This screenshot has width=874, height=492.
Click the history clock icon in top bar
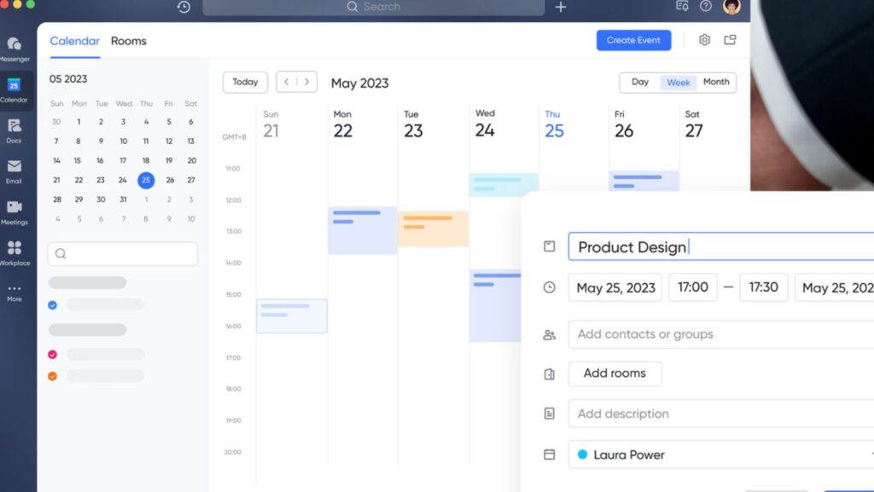coord(184,7)
